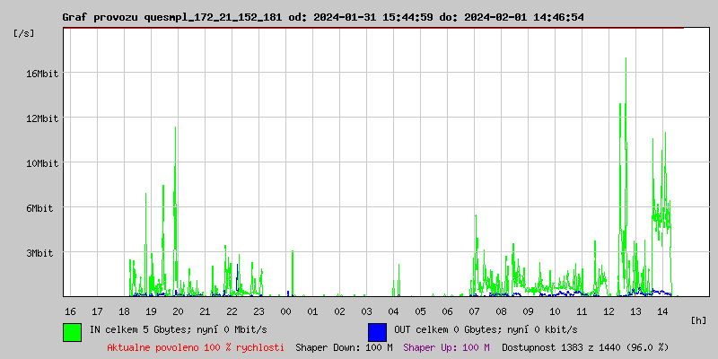Select the 20 hour mark on time axis
718x359 pixels.
(x=178, y=311)
